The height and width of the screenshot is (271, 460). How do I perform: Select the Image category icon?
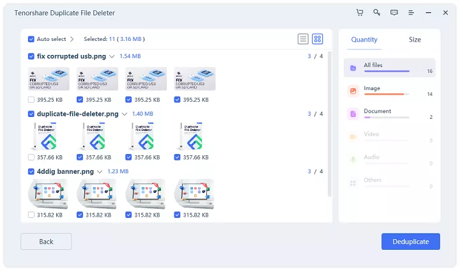pos(353,91)
